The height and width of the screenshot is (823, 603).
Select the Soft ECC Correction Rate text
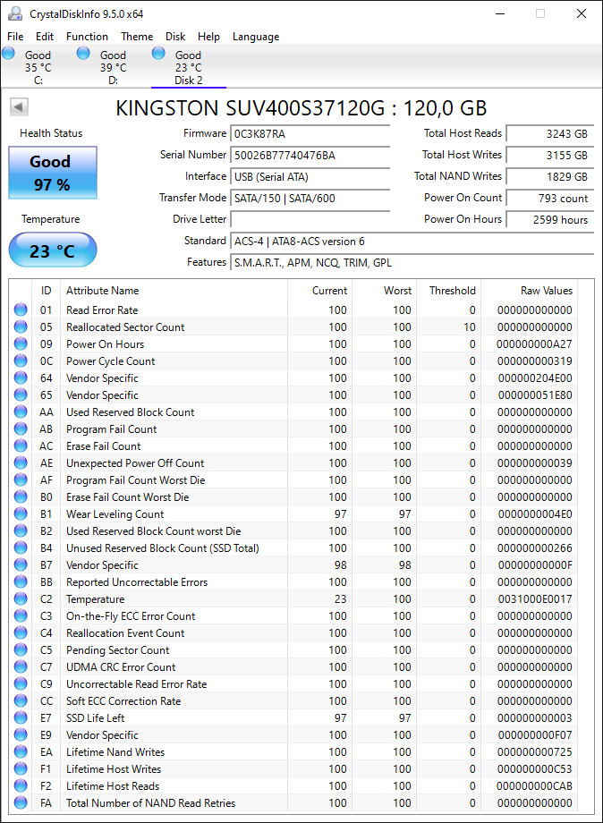[123, 701]
